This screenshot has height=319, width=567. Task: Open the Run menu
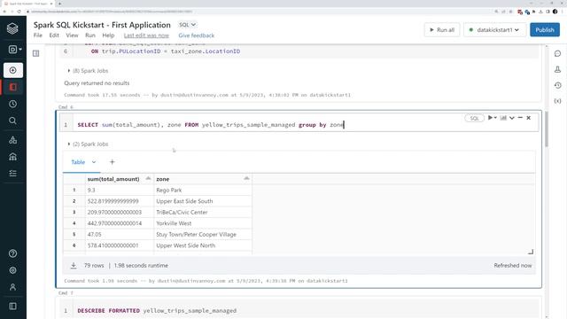[90, 35]
